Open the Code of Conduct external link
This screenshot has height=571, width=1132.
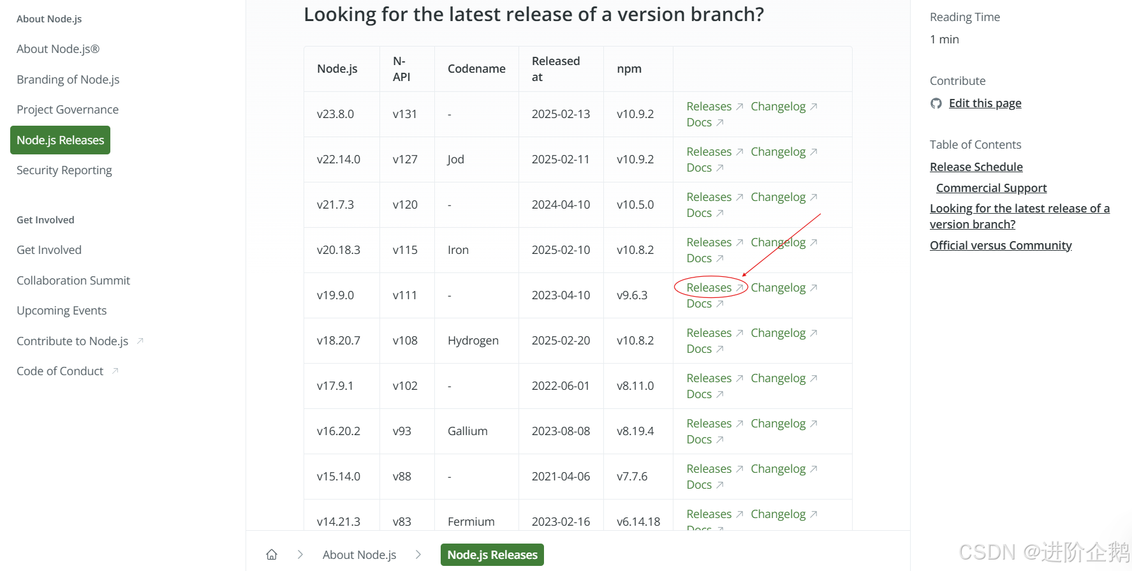(x=60, y=371)
